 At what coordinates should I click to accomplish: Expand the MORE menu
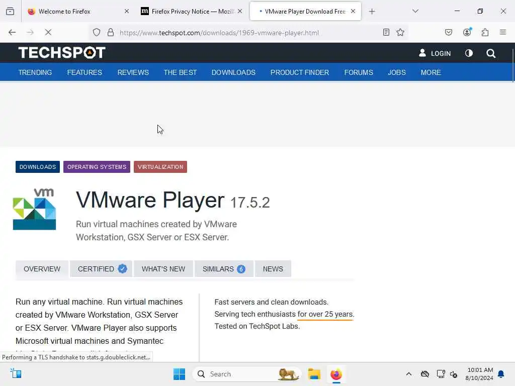click(x=431, y=72)
